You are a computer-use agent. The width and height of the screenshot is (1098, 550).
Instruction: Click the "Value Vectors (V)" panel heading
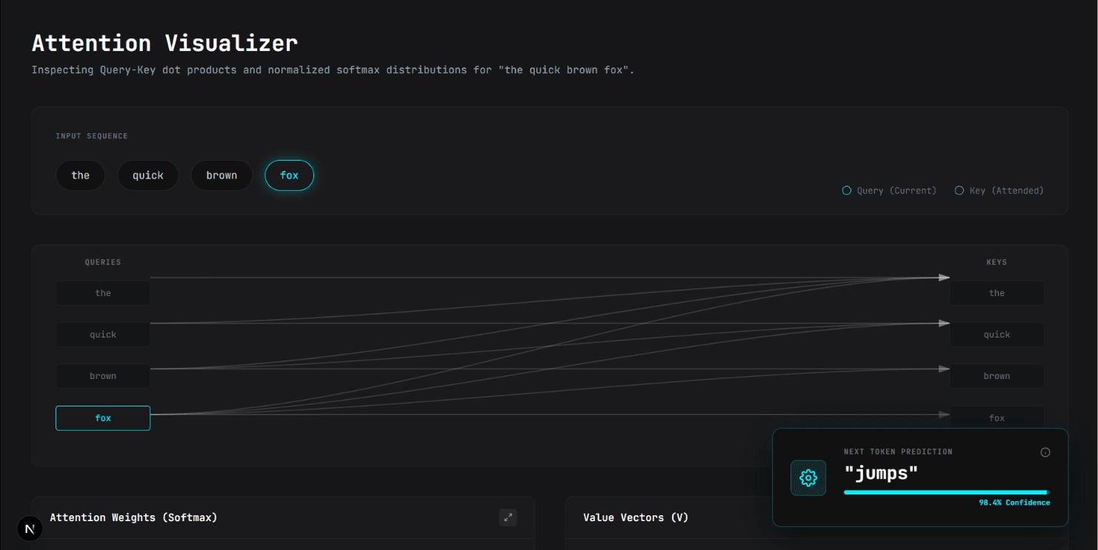(x=636, y=517)
